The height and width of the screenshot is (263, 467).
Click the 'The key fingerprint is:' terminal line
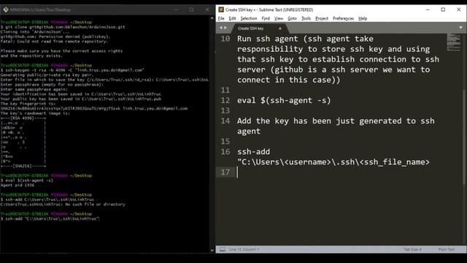(x=28, y=104)
